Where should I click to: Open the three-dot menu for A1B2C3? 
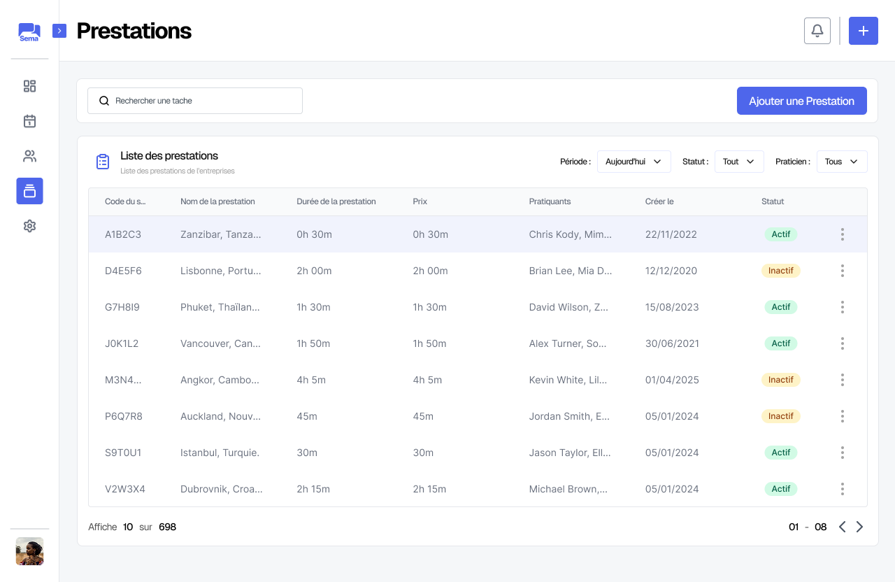[842, 234]
